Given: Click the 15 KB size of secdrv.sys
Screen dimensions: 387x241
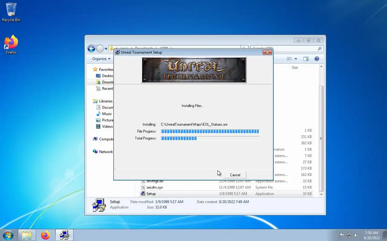Looking at the screenshot, I should click(307, 187).
